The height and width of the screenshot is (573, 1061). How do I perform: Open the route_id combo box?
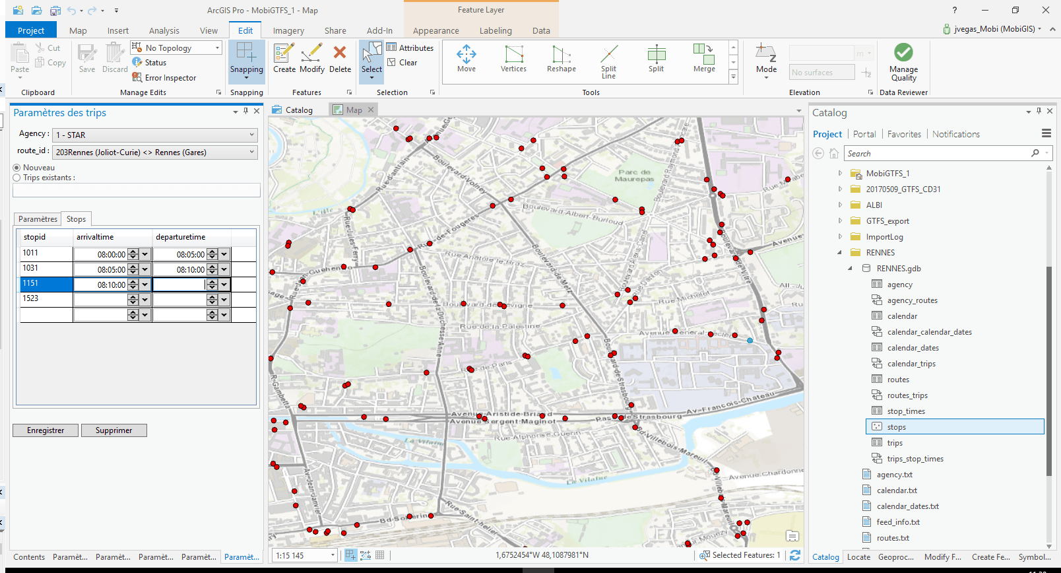155,152
